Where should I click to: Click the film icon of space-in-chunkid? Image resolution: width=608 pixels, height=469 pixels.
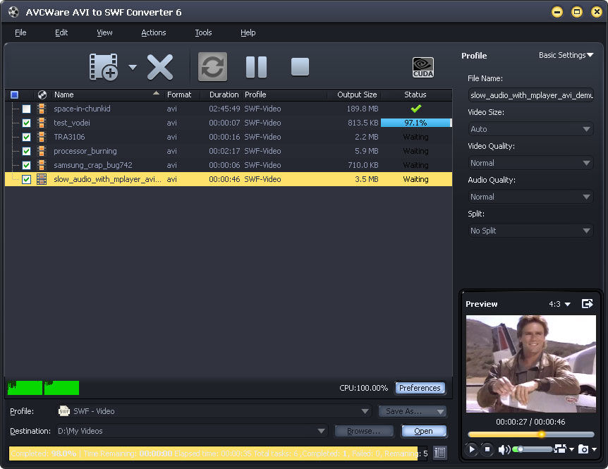pyautogui.click(x=42, y=109)
